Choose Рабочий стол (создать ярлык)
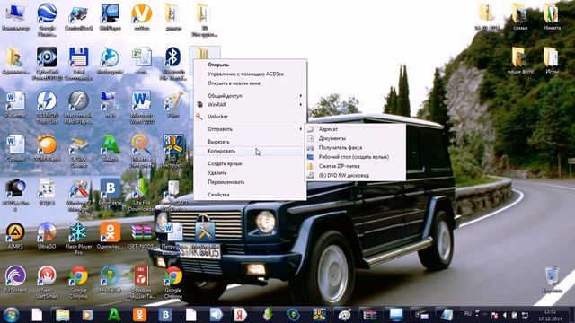575x323 pixels. pyautogui.click(x=356, y=157)
